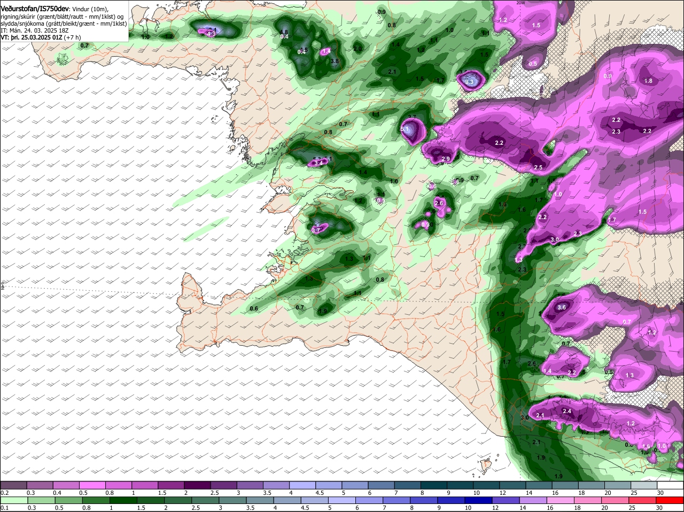The width and height of the screenshot is (684, 512).
Task: Click the '6.3' precipitation value on map
Action: (x=469, y=82)
